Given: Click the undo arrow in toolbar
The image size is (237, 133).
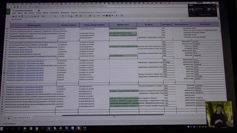Looking at the screenshot, I should coord(16,16).
